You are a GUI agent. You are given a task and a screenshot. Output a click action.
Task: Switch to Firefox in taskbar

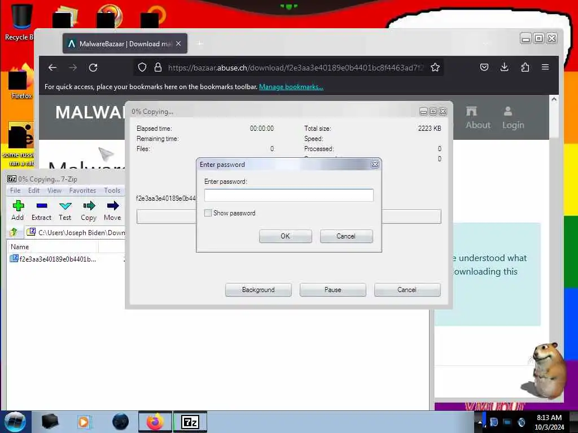pos(155,422)
